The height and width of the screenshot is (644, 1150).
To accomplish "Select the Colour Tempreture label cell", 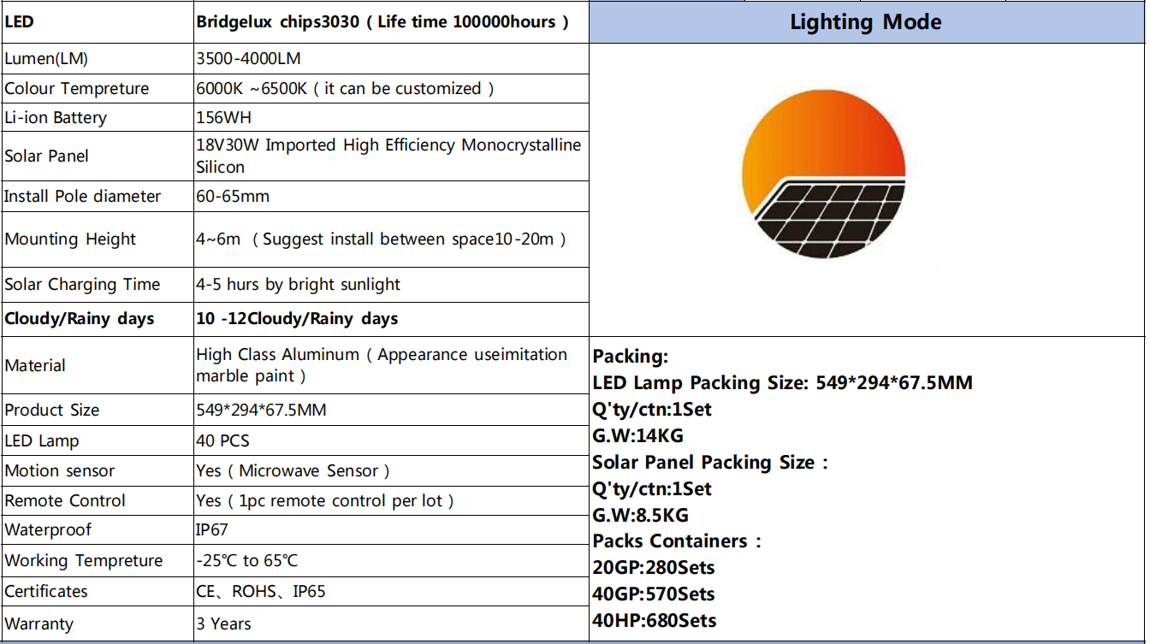I will 97,89.
